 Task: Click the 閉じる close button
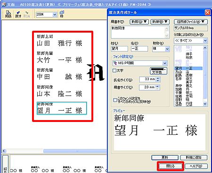click(171, 166)
